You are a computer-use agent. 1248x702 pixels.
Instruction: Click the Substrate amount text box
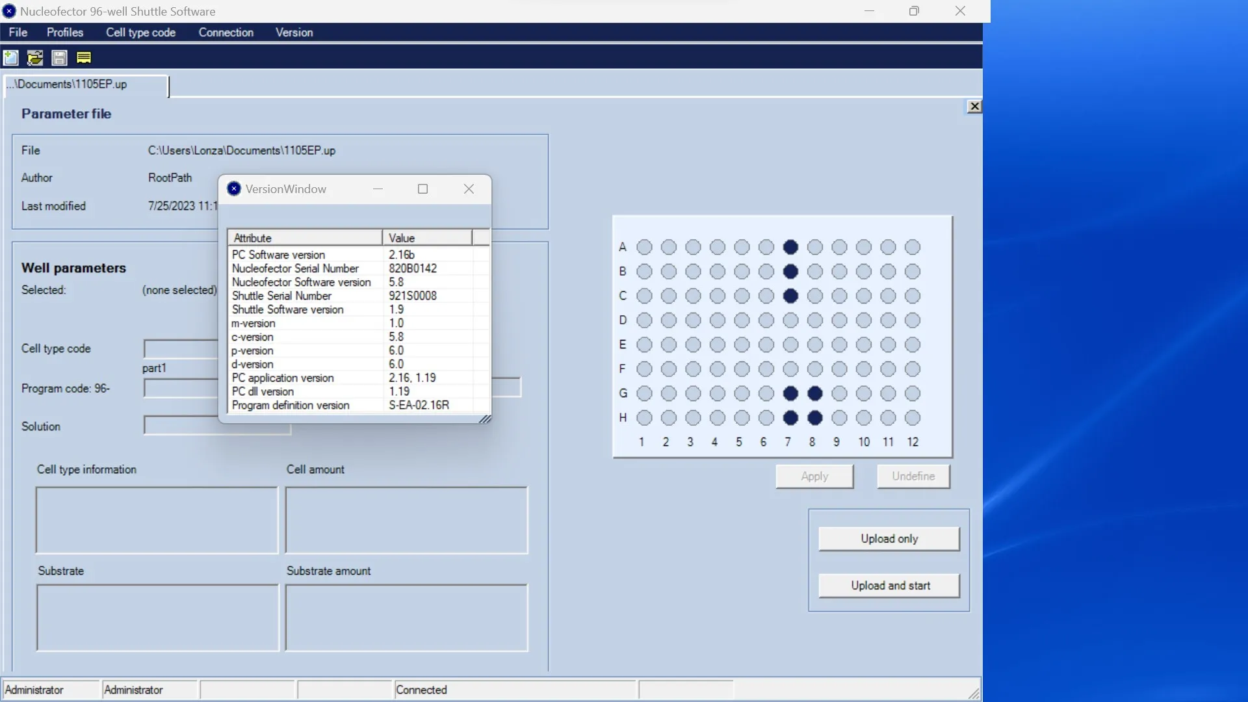point(406,617)
